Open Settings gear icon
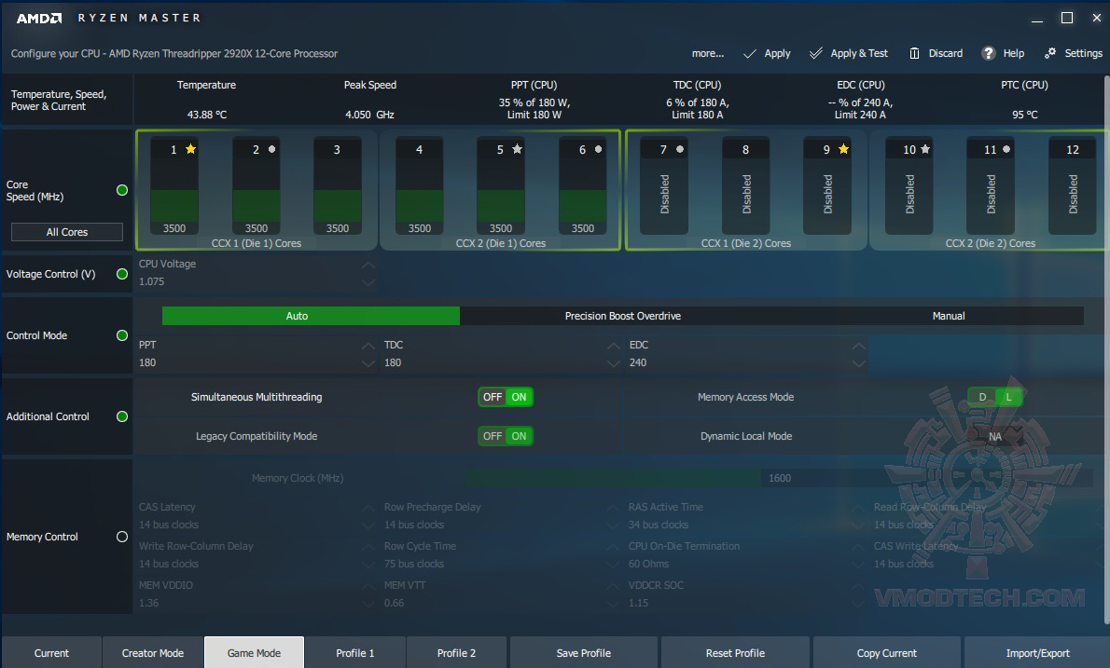The height and width of the screenshot is (668, 1110). tap(1050, 53)
